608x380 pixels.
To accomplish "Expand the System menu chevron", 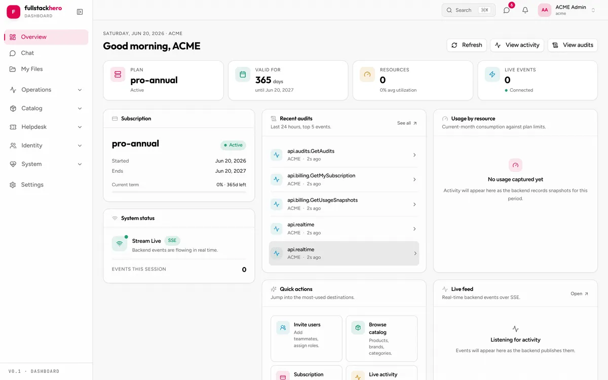I will coord(80,164).
